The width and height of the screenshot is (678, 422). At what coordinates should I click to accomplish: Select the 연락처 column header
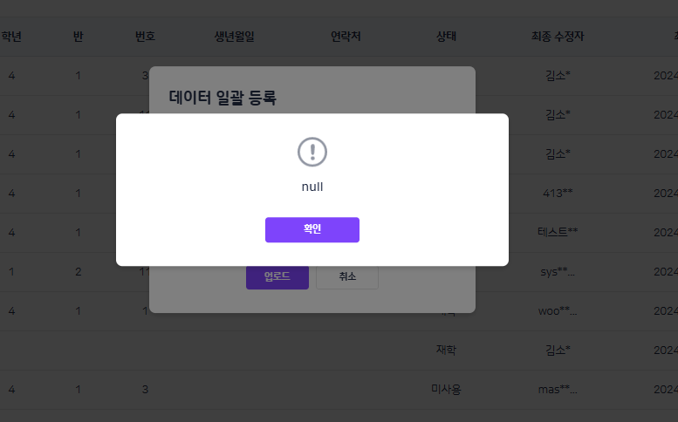pos(343,37)
